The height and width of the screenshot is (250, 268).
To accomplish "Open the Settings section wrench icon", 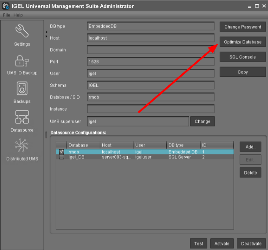I will tap(22, 31).
